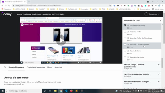Show more bookmarks chevron
This screenshot has width=165, height=93.
[135, 9]
